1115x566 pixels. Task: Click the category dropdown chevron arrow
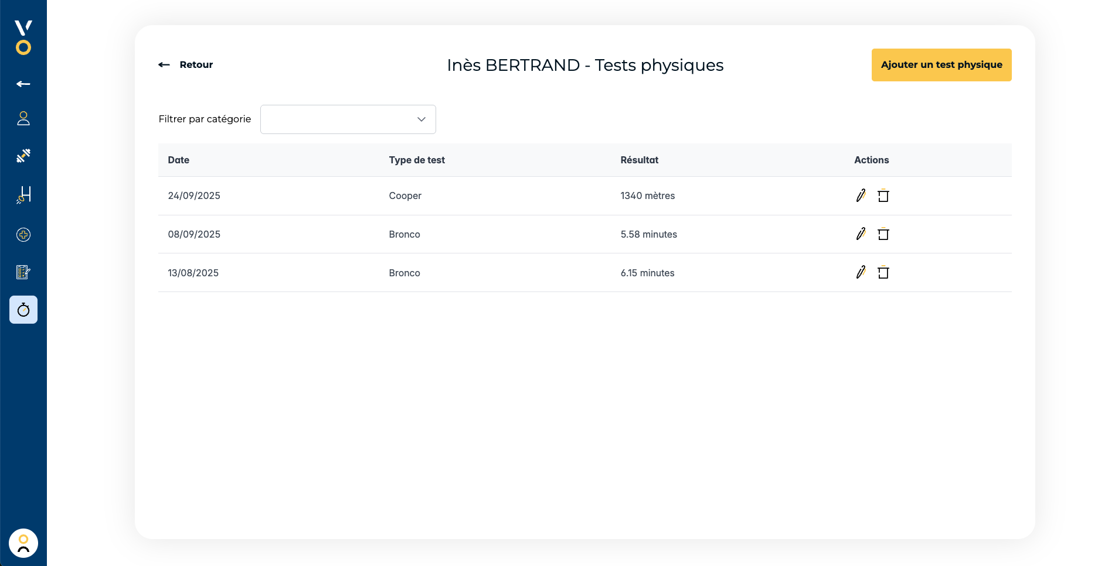click(x=421, y=119)
